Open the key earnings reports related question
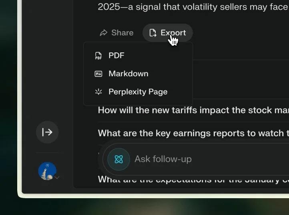The image size is (289, 215). tap(192, 133)
